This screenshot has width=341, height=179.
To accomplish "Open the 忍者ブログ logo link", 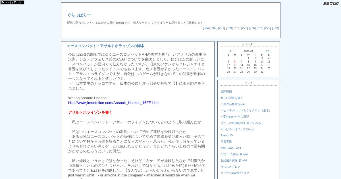I will (x=331, y=3).
